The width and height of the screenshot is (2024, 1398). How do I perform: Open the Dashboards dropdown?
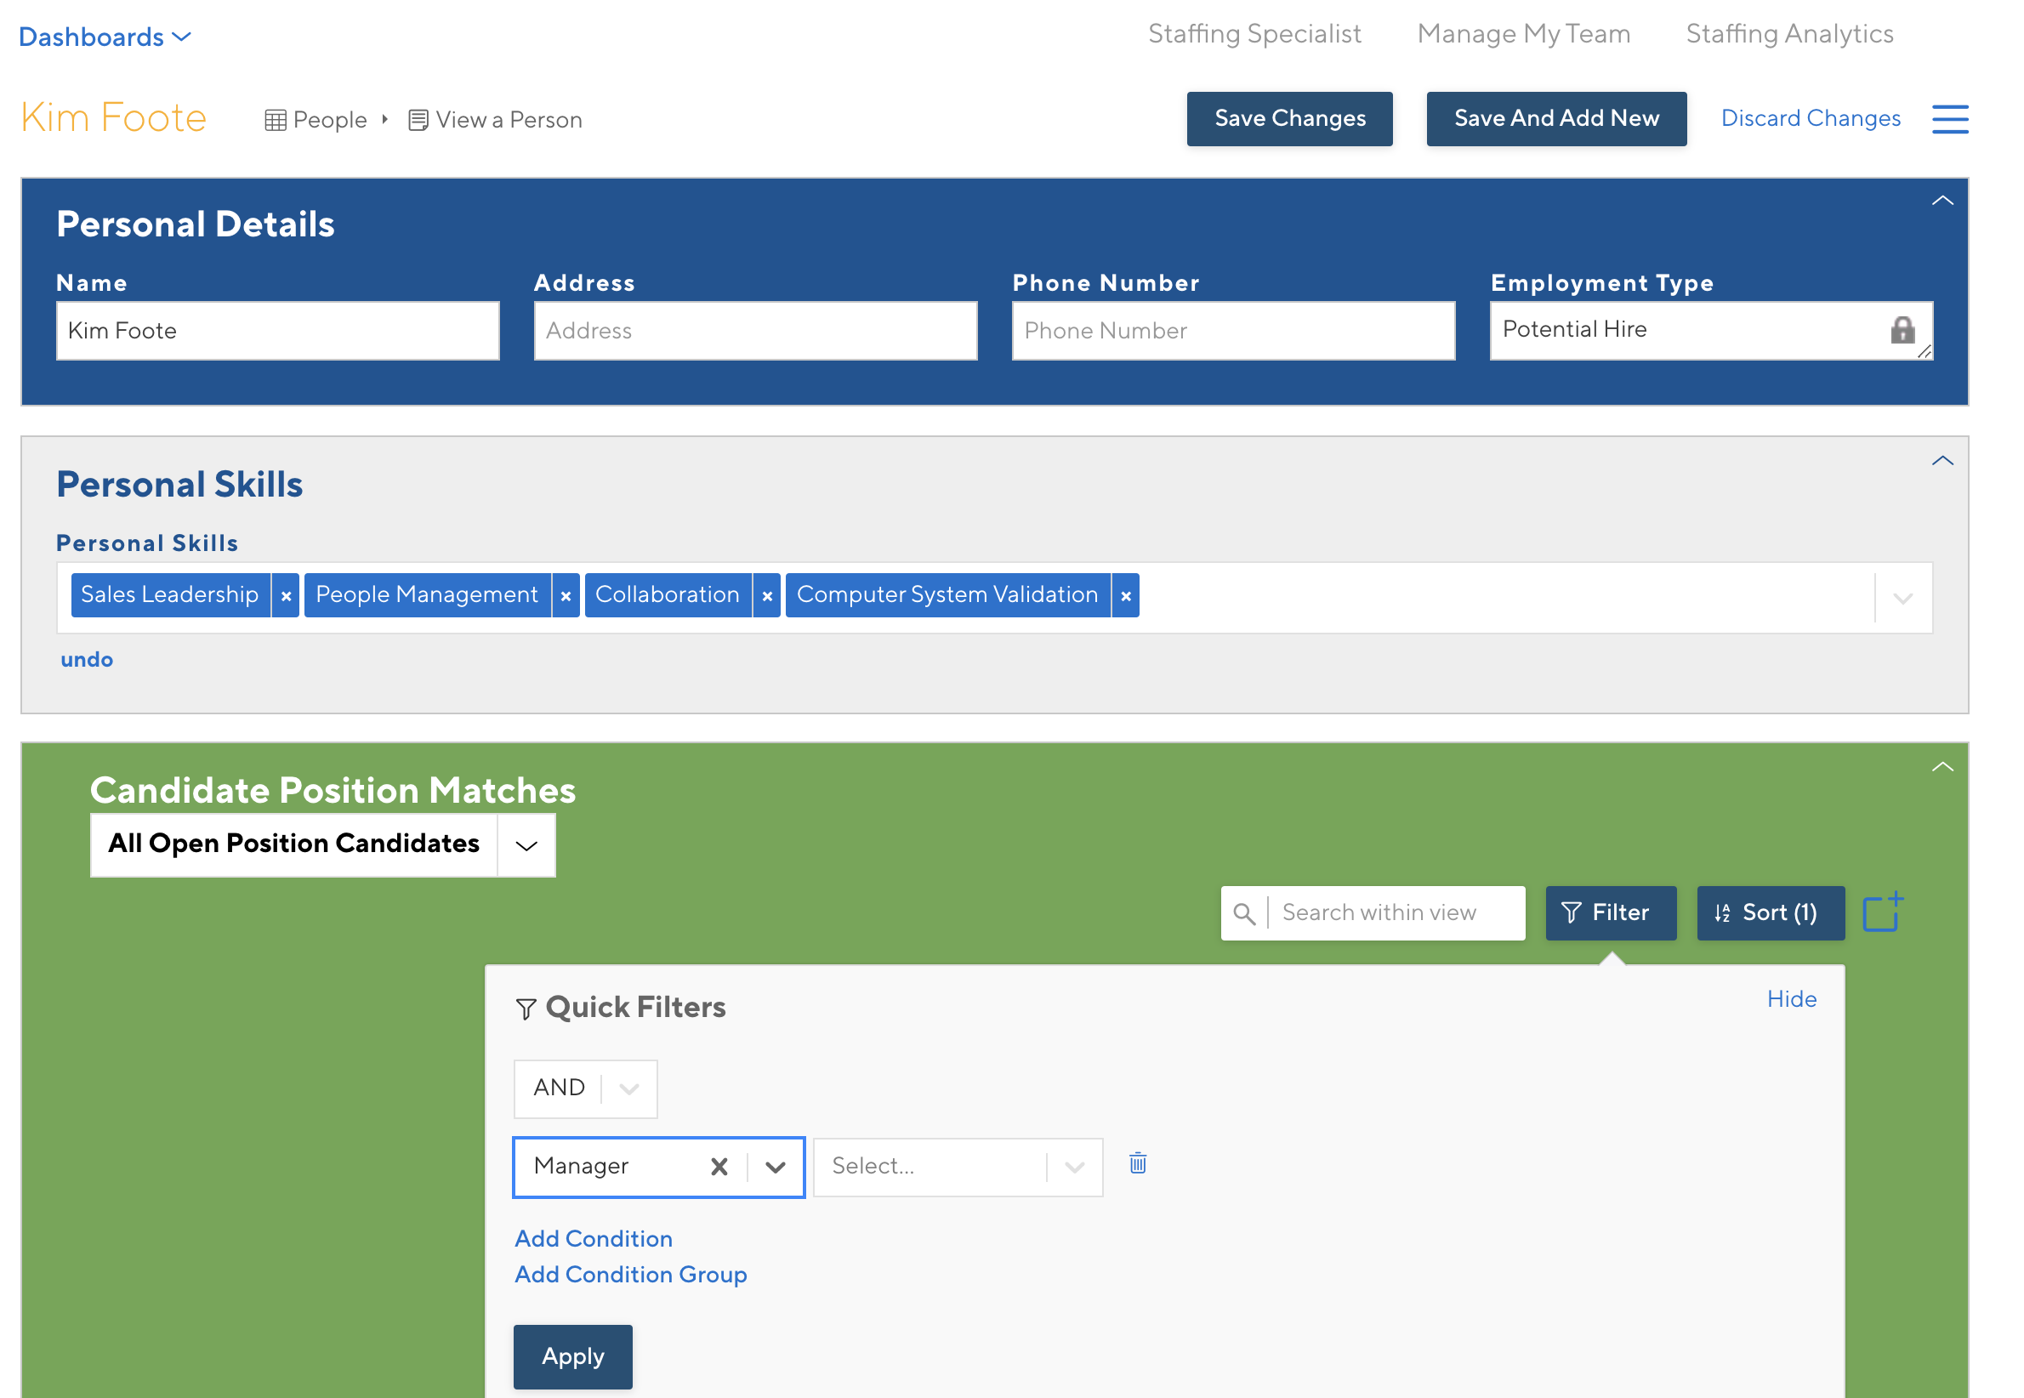point(105,37)
